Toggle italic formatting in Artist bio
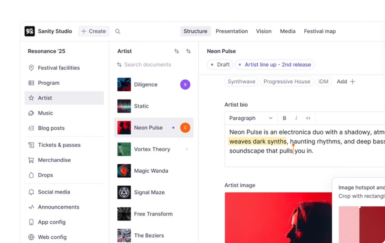385x243 pixels. pyautogui.click(x=296, y=118)
